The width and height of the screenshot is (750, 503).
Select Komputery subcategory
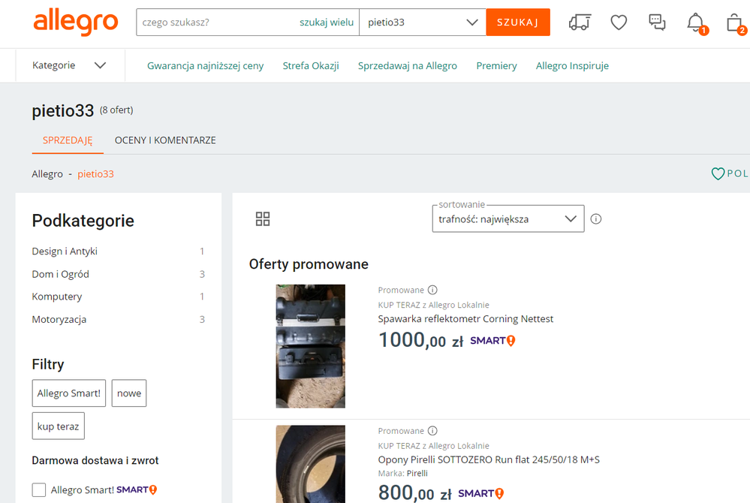pos(57,297)
